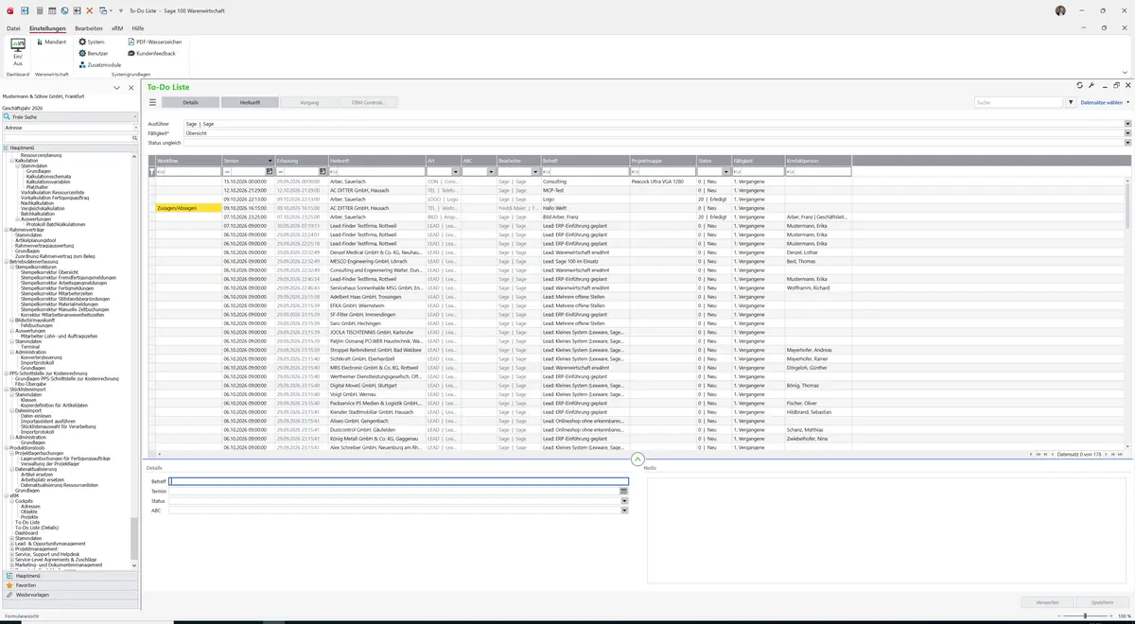
Task: Open Artikelplanungstool in the navigation tree
Action: (x=37, y=240)
